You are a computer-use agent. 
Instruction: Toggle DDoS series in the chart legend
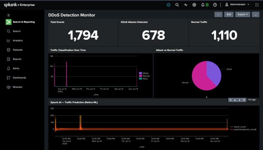144,73
